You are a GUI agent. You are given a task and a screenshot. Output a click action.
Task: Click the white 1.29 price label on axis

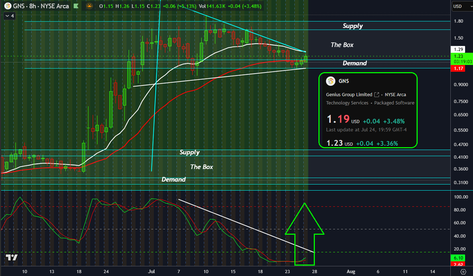[458, 50]
